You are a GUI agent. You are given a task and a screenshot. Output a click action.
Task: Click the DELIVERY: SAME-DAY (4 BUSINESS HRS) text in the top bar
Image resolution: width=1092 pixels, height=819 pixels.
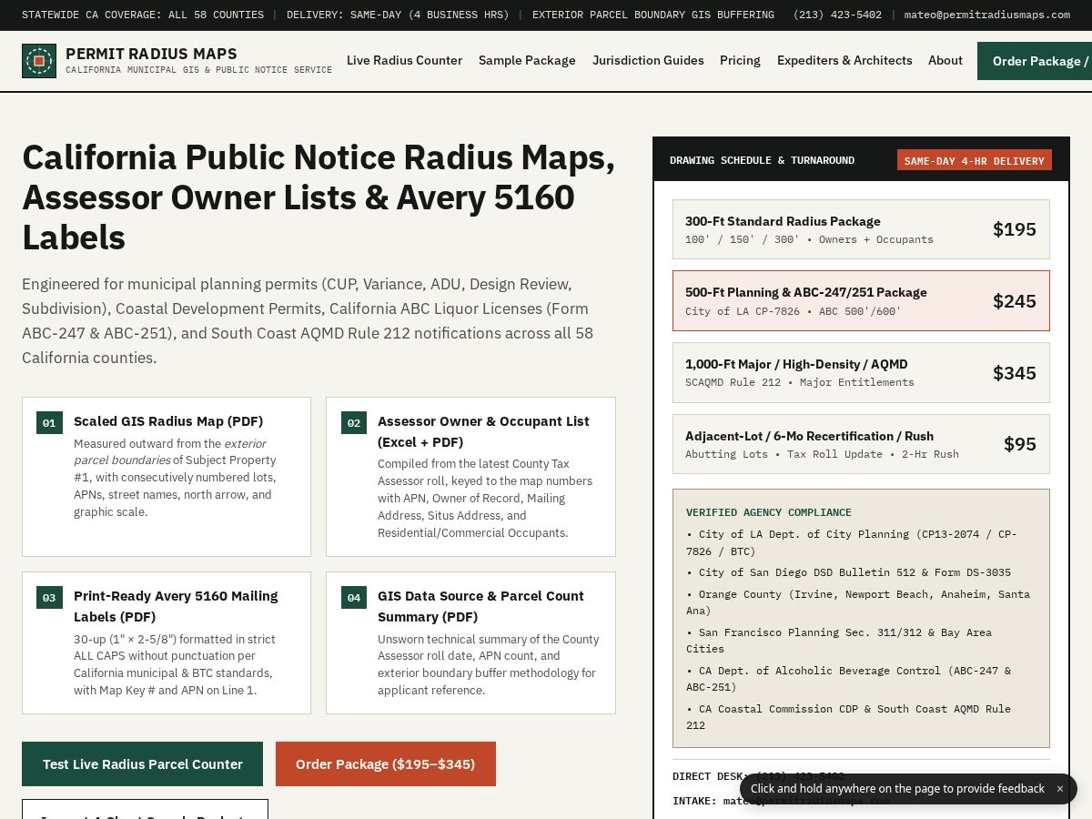click(x=398, y=15)
